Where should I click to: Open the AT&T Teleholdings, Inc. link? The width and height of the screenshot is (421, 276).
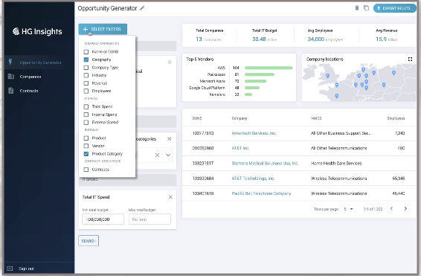coord(253,179)
